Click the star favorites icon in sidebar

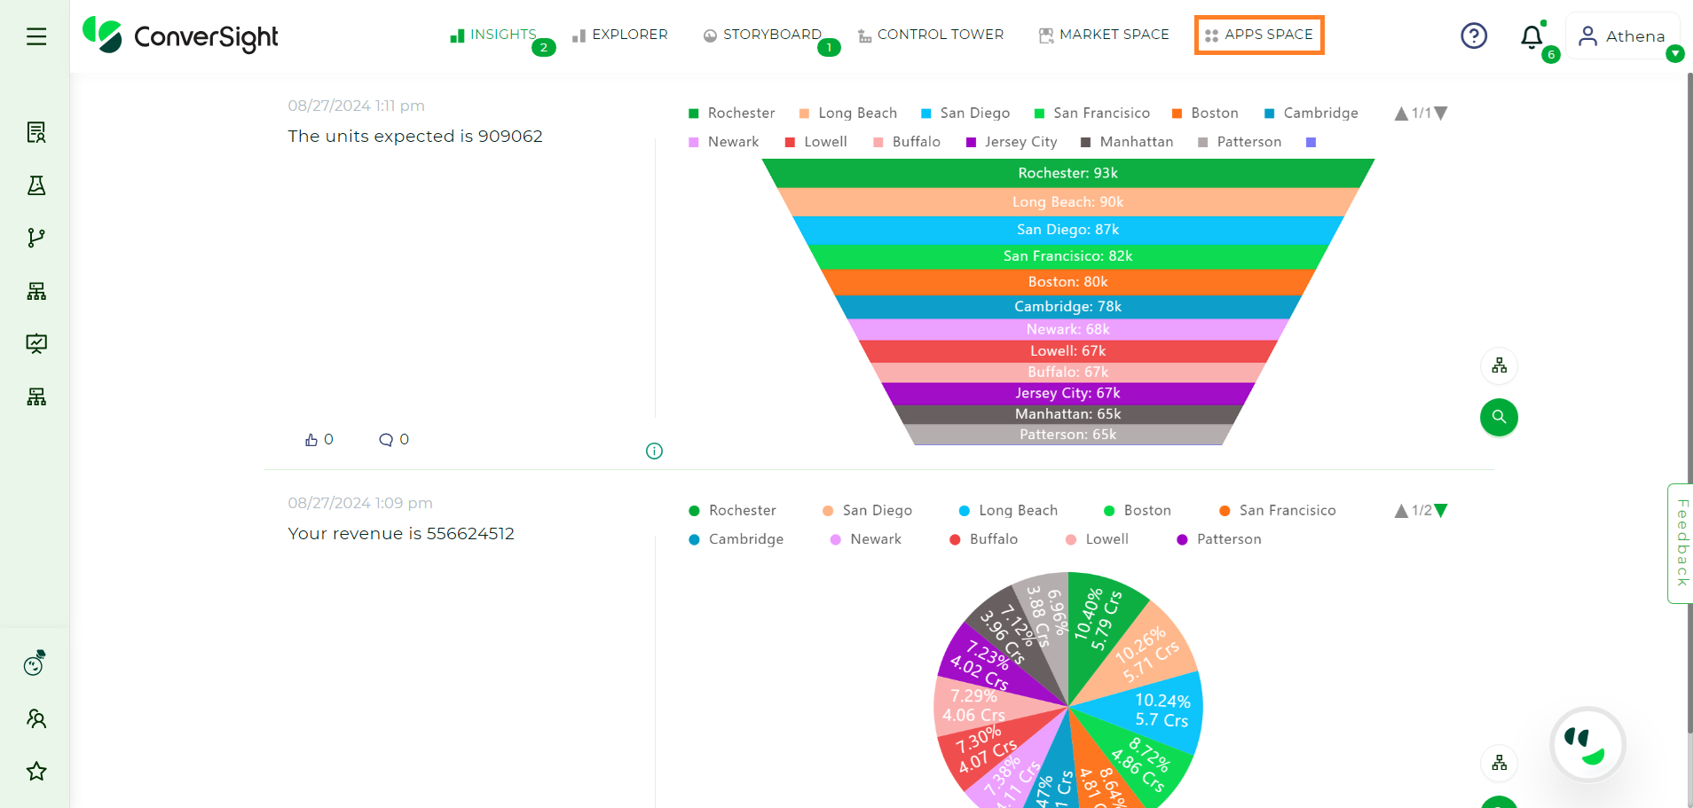tap(35, 771)
